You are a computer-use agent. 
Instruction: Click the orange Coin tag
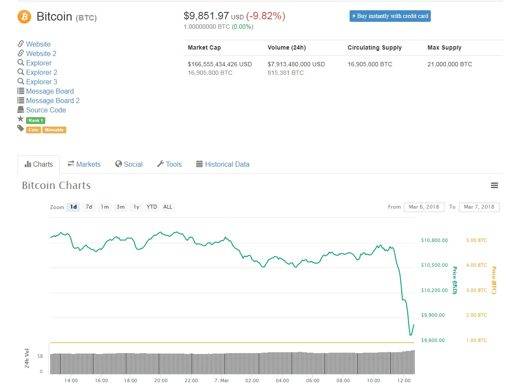[33, 130]
